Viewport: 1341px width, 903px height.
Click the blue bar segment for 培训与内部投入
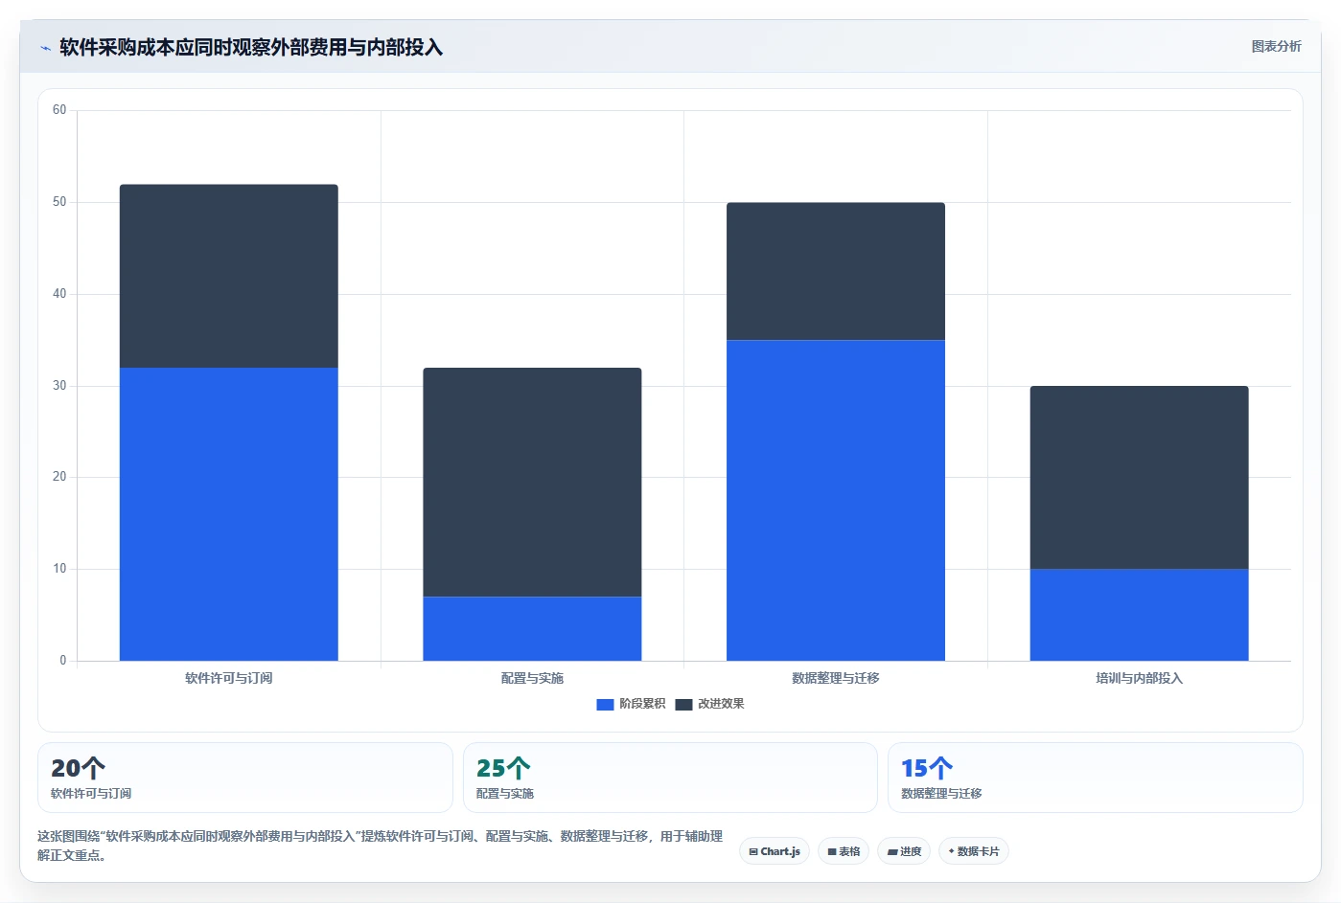pos(1139,615)
